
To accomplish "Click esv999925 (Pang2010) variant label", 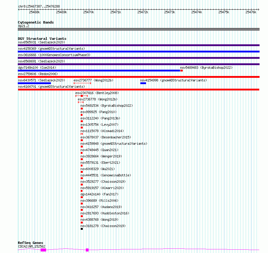I will pyautogui.click(x=98, y=112).
